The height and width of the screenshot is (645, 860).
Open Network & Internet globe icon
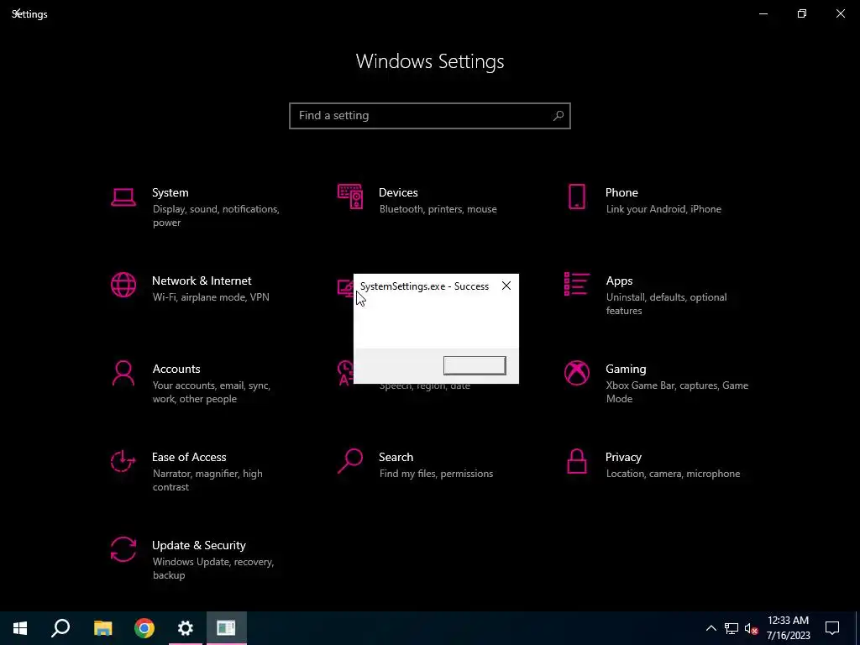123,286
